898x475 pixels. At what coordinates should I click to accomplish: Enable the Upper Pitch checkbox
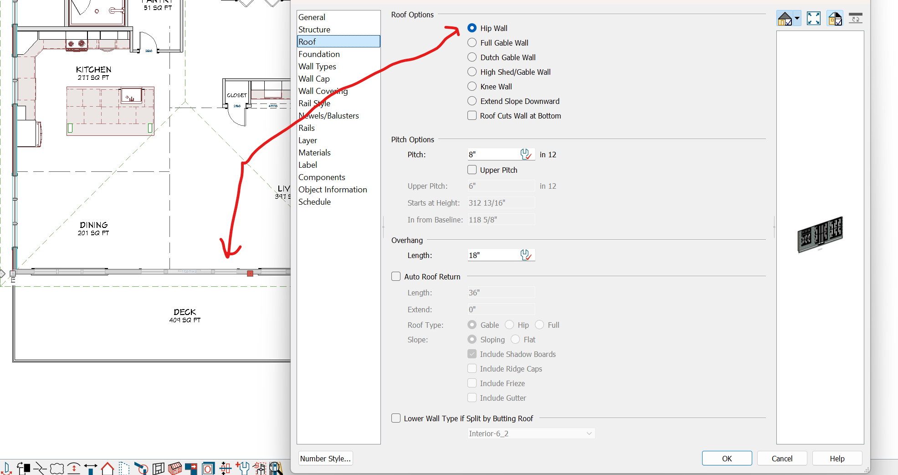pos(472,170)
